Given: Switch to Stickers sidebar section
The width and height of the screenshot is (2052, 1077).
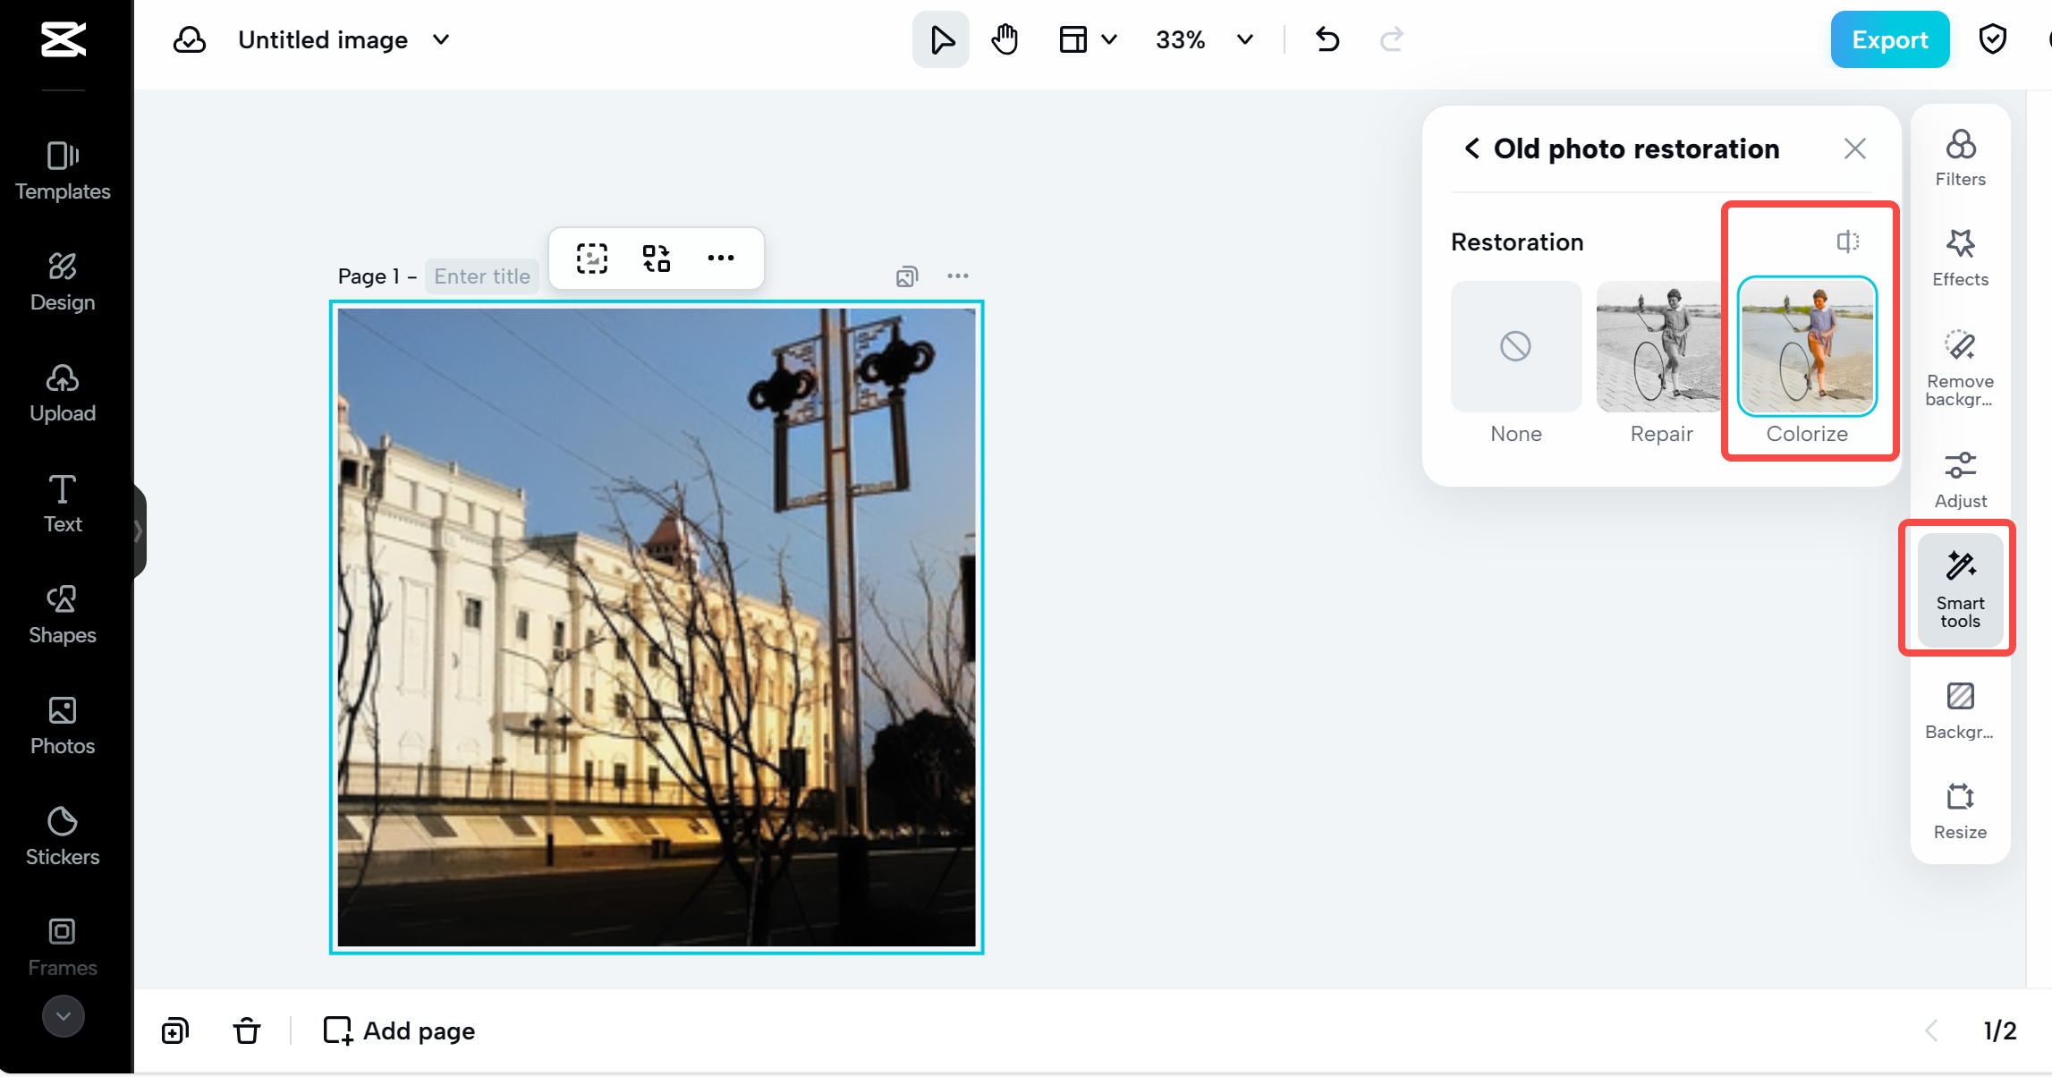Looking at the screenshot, I should pos(63,835).
